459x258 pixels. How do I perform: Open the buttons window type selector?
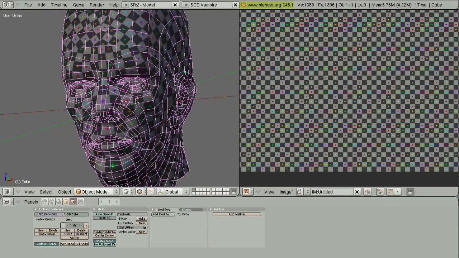8,202
